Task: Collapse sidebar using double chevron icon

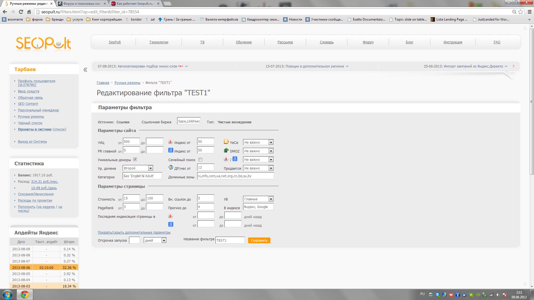Action: [x=85, y=70]
